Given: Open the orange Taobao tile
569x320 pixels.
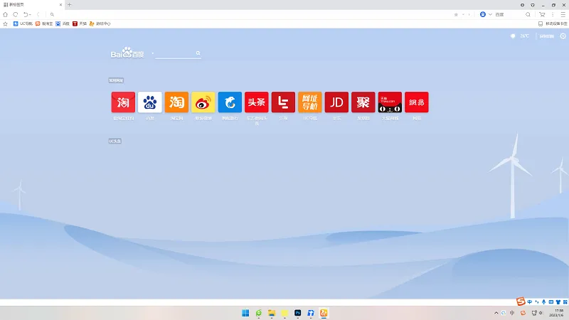Looking at the screenshot, I should tap(176, 102).
